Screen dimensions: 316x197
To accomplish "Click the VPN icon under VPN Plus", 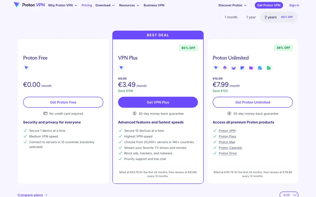I will pos(122,68).
